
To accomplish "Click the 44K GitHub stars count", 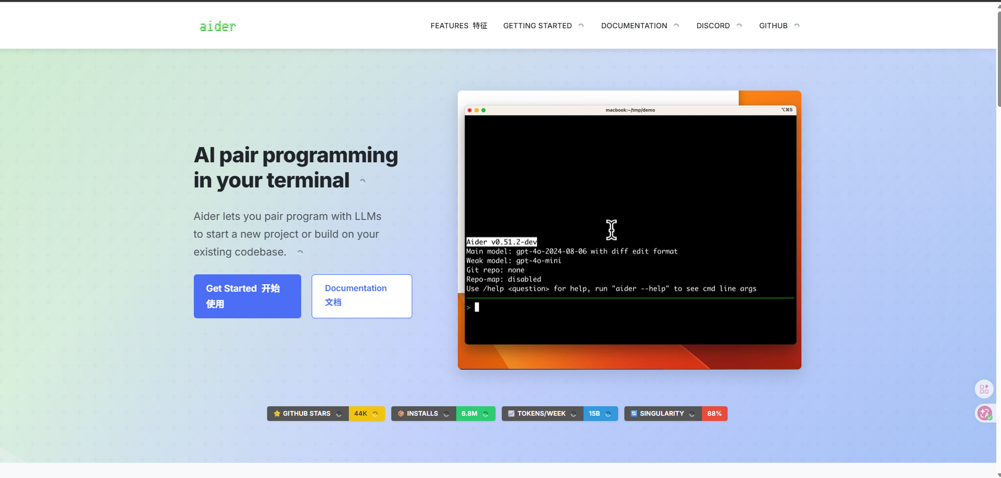I will (x=361, y=414).
